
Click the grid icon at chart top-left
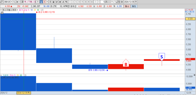[x=2, y=13]
